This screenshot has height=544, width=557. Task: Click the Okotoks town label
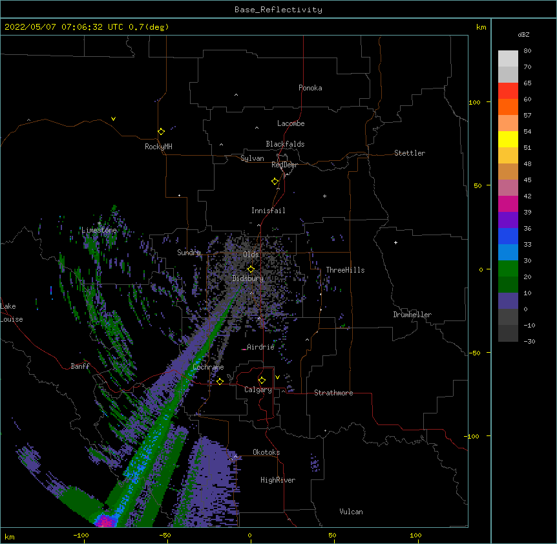[266, 452]
